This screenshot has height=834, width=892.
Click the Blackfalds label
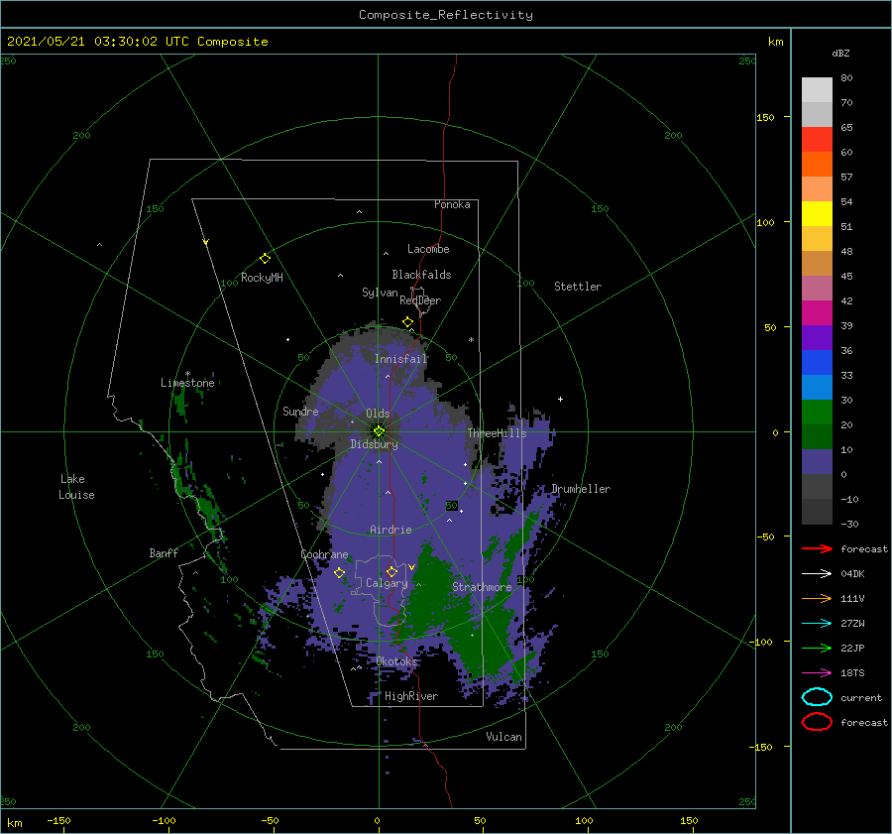tap(421, 275)
